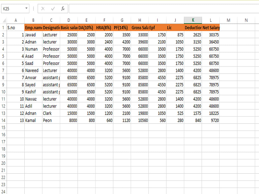
Task: Select column C header
Action: click(51, 20)
